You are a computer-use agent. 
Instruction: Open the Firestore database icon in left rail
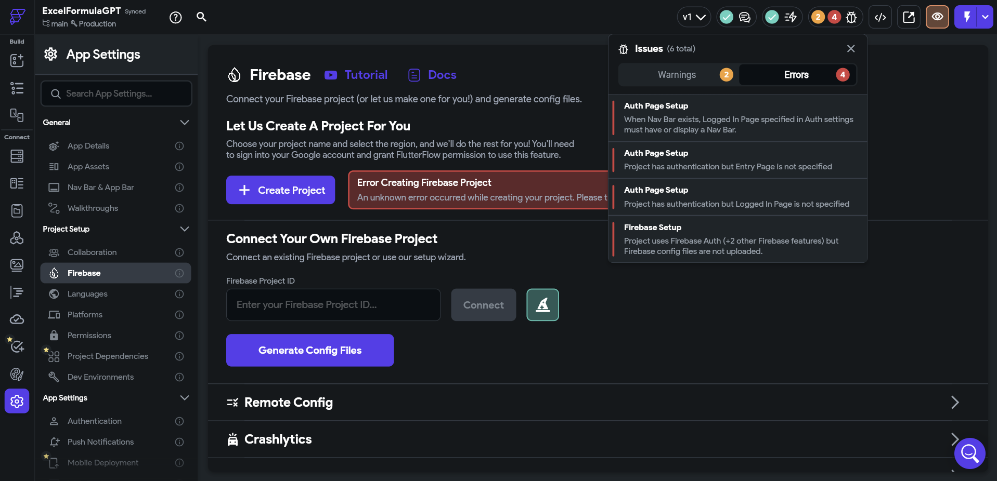(17, 156)
